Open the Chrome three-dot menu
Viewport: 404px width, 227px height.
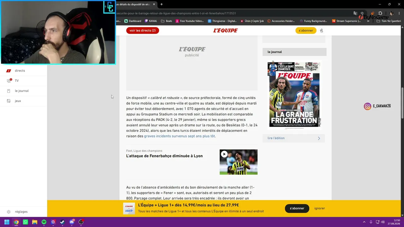tap(399, 13)
